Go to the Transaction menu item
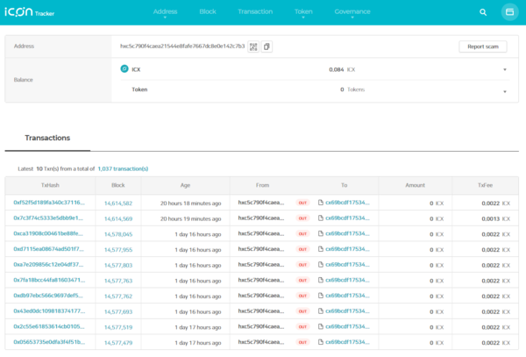 (x=255, y=11)
